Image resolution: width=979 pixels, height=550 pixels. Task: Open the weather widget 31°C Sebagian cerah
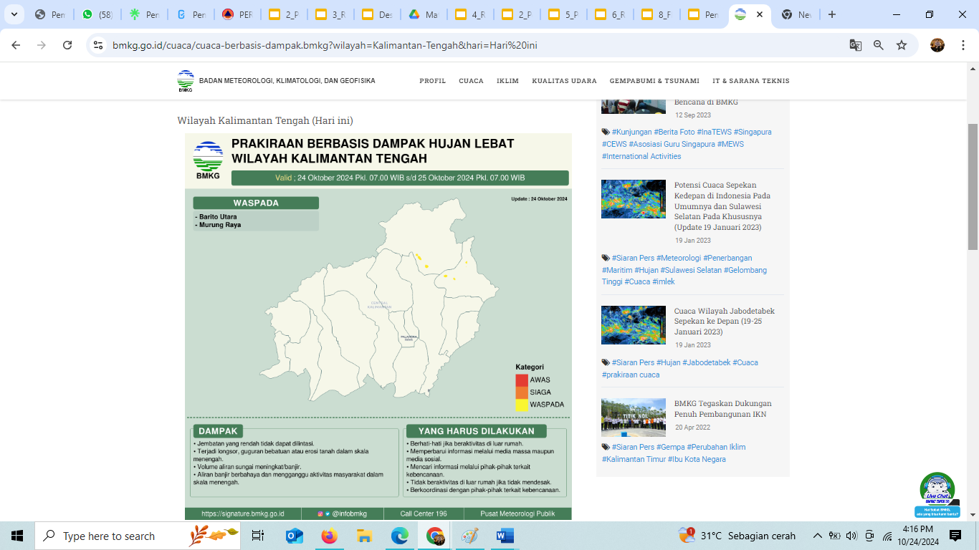click(737, 536)
